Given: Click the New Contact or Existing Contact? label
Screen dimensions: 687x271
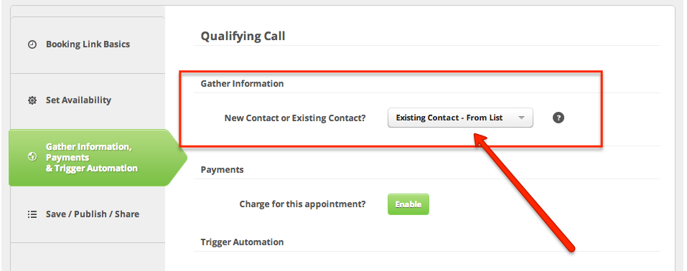Looking at the screenshot, I should click(295, 118).
